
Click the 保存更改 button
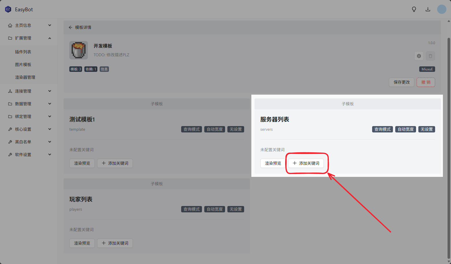401,82
